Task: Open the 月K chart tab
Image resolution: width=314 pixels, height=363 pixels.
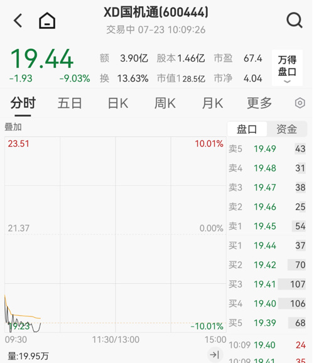Action: [x=212, y=103]
